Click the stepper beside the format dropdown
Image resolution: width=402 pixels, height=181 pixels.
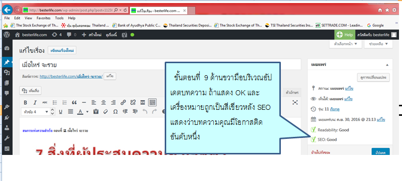click(x=52, y=111)
